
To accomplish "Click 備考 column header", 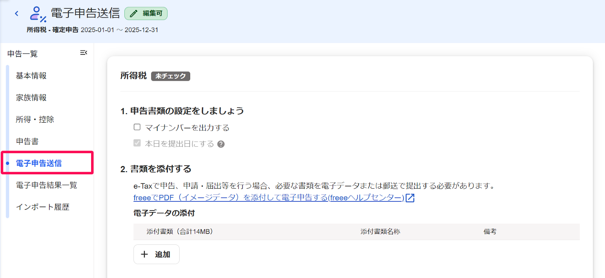I will pyautogui.click(x=490, y=232).
